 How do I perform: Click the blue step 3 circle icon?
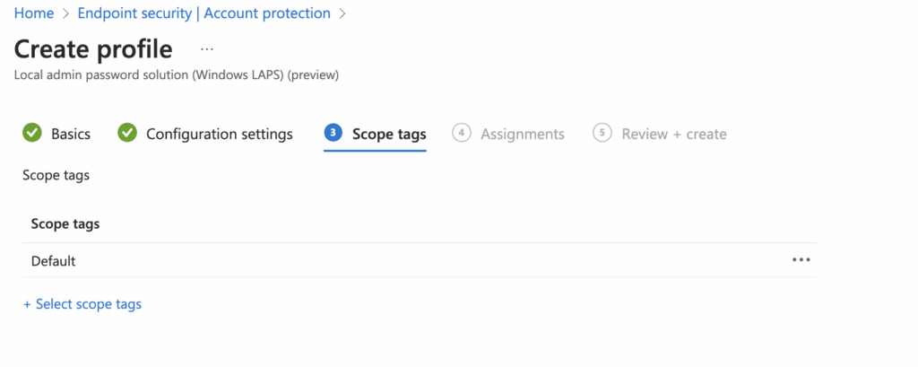[x=333, y=134]
